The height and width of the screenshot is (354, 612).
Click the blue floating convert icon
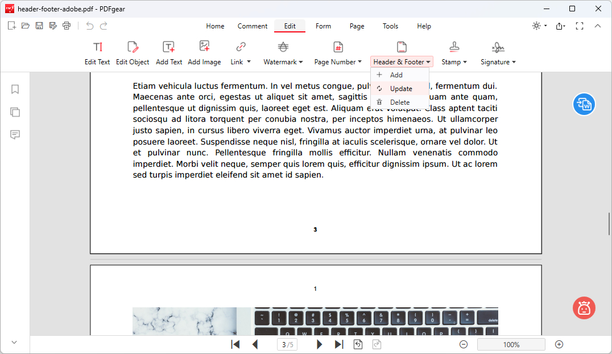point(584,104)
